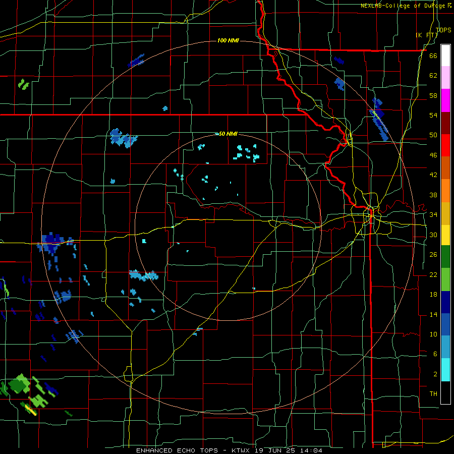454x454 pixels.
Task: Pick the light blue legend swatch
Action: click(445, 347)
